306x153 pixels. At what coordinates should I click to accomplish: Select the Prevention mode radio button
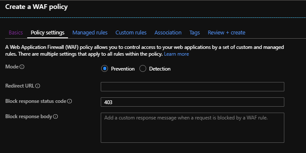coord(105,69)
